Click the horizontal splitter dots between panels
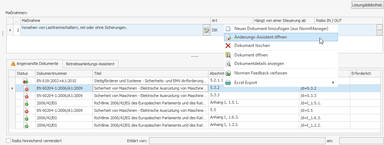 click(195, 56)
